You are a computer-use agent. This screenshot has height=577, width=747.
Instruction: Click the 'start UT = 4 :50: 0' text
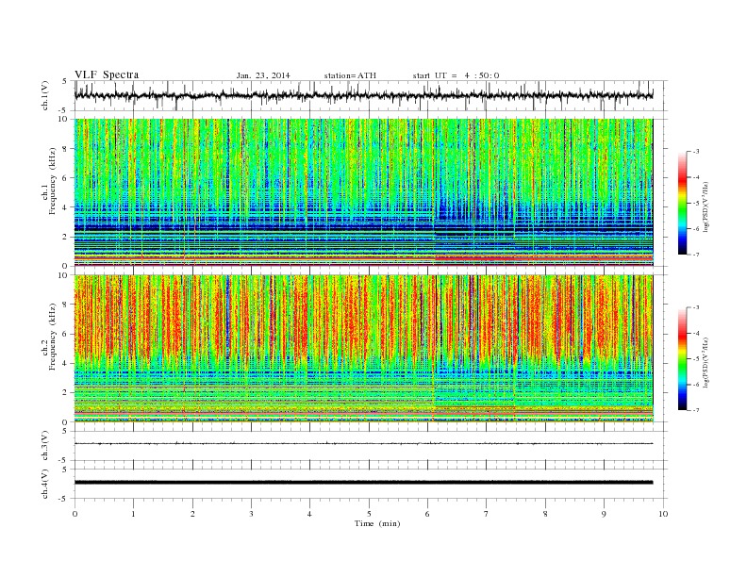(456, 75)
